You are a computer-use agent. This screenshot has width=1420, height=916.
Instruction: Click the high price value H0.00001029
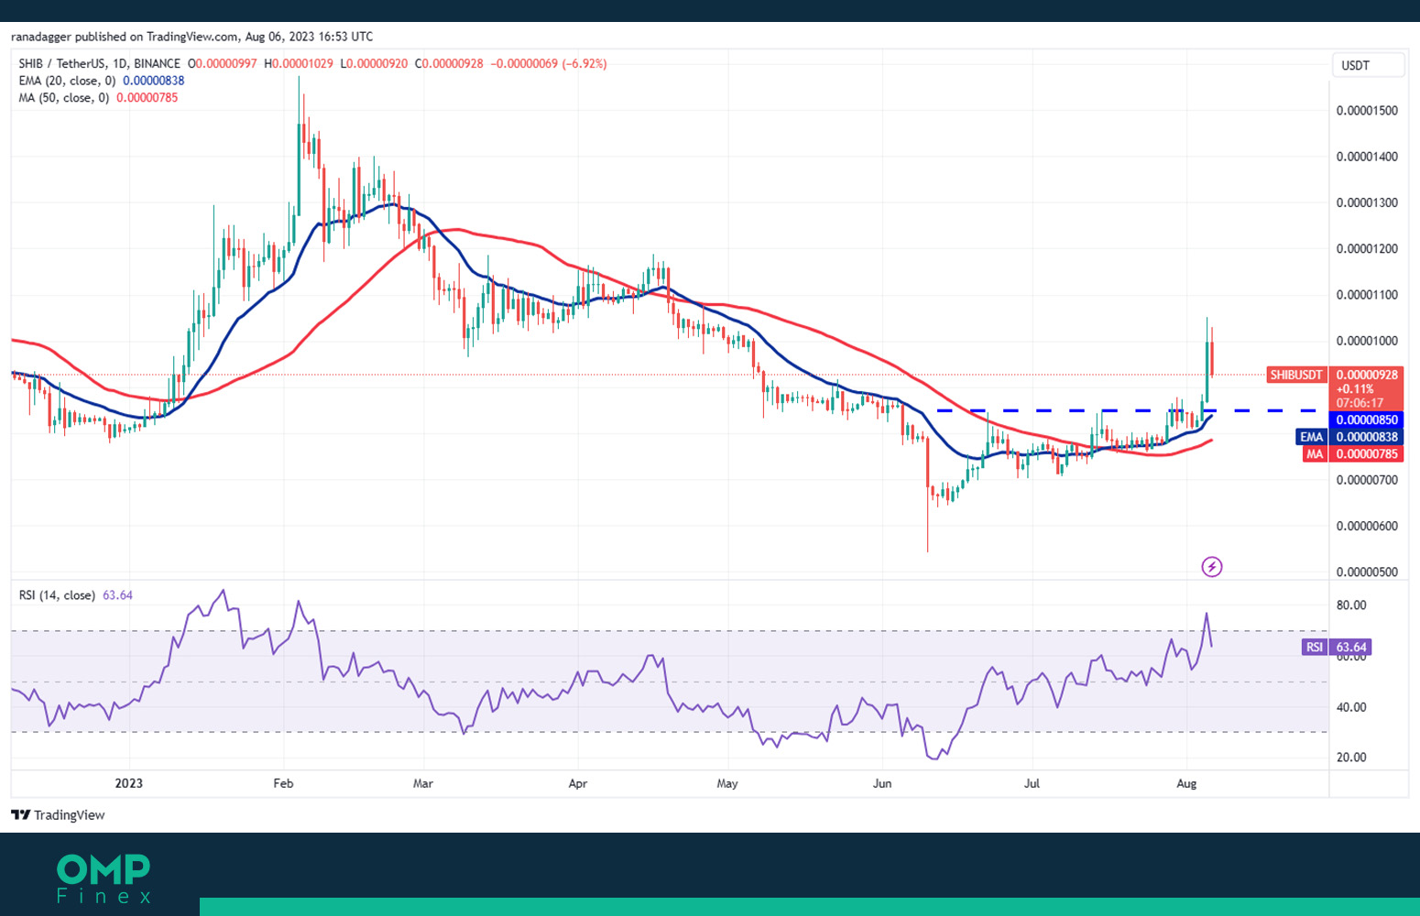[299, 64]
